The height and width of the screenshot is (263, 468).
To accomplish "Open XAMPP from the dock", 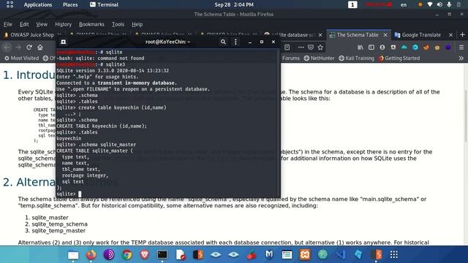I will pyautogui.click(x=305, y=254).
